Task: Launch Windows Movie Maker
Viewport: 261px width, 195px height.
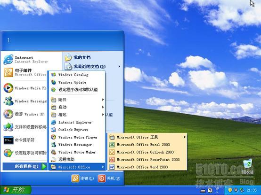Action: (x=77, y=152)
